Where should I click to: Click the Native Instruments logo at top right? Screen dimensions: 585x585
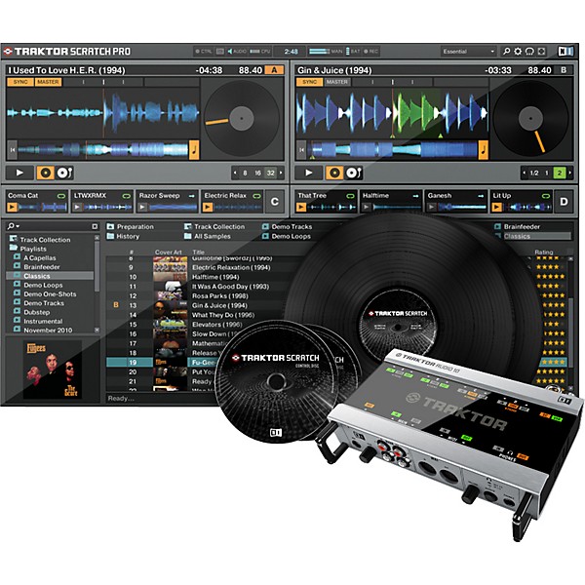click(566, 51)
